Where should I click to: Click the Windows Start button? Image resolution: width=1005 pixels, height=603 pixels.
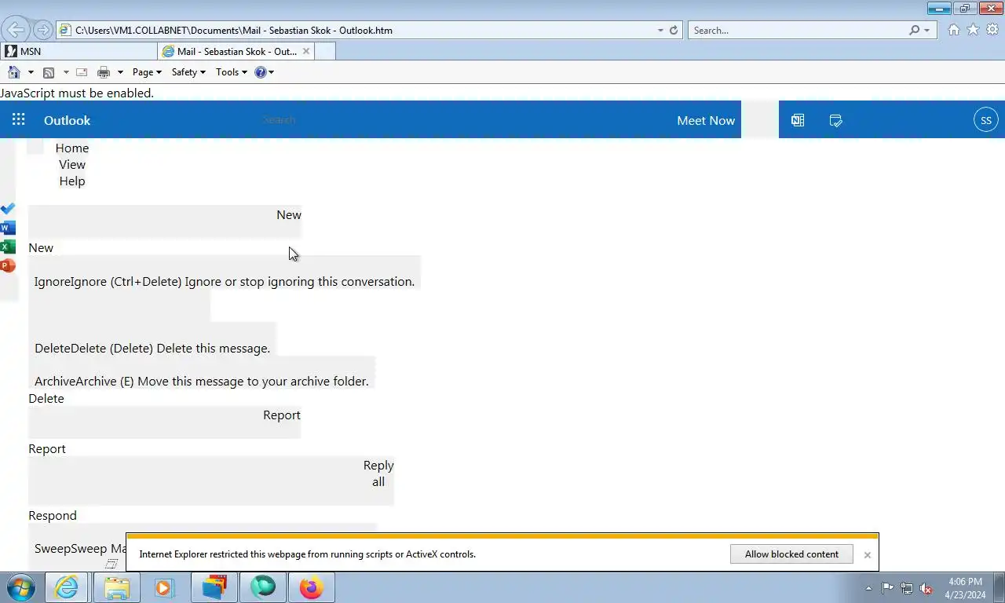coord(20,587)
